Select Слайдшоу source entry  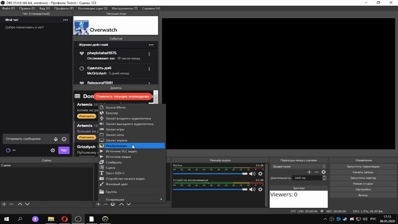coord(132,162)
